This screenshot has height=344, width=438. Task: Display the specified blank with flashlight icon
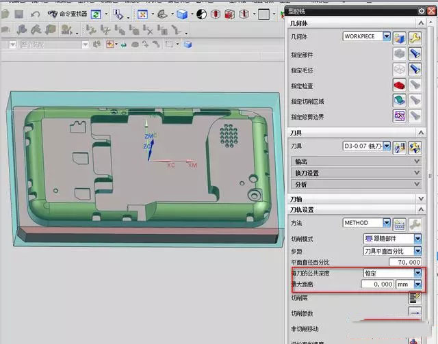point(415,69)
